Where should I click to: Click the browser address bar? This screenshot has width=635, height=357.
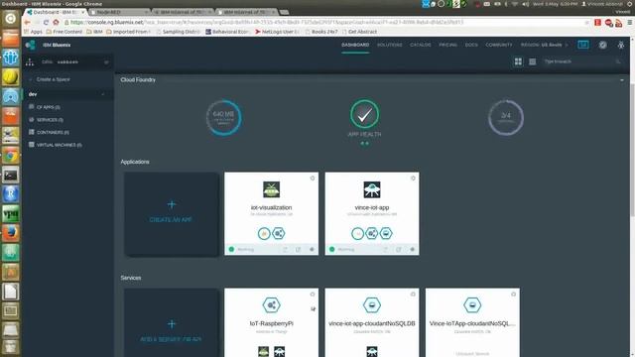pyautogui.click(x=326, y=22)
